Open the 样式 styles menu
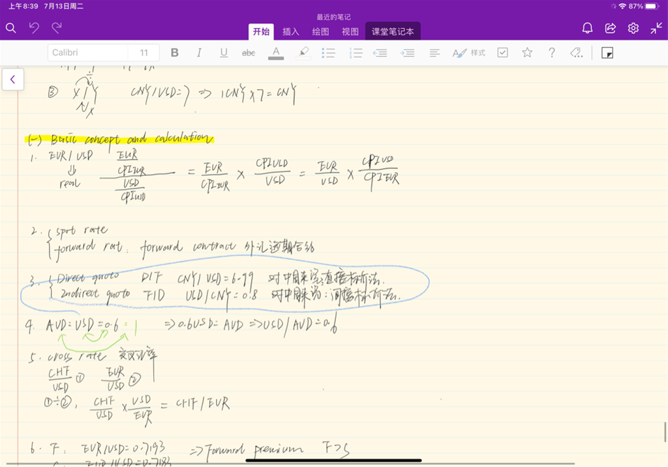 [x=470, y=53]
